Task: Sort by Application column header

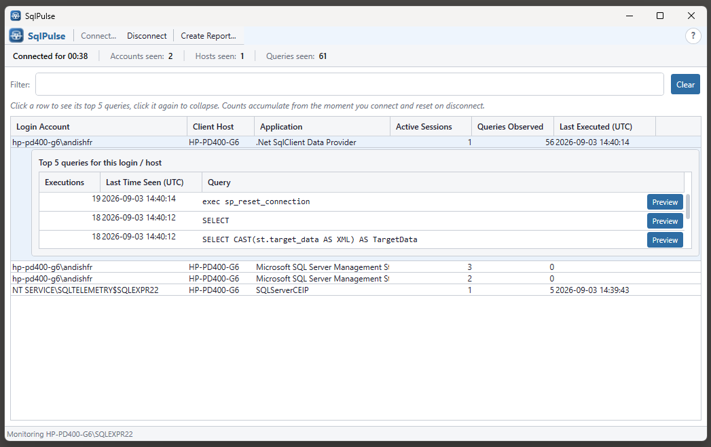Action: tap(322, 127)
